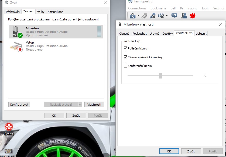Open the desktop image thumbnail below Evolve
The width and height of the screenshot is (226, 157).
tap(8, 151)
